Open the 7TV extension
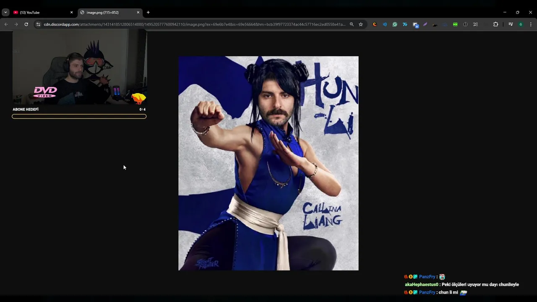Image resolution: width=537 pixels, height=302 pixels. click(x=405, y=24)
